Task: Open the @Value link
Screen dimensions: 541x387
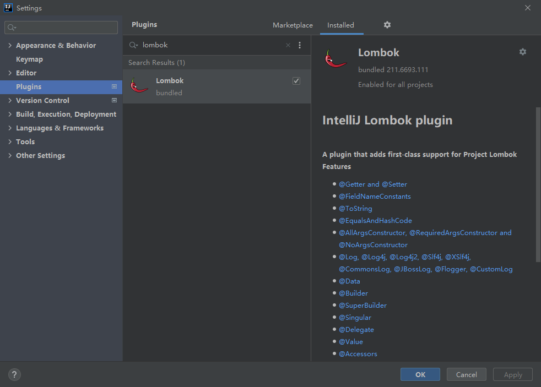Action: 351,342
